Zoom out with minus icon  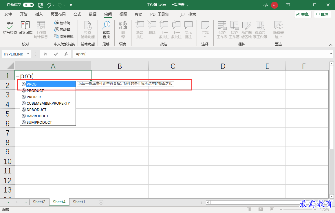(x=281, y=209)
